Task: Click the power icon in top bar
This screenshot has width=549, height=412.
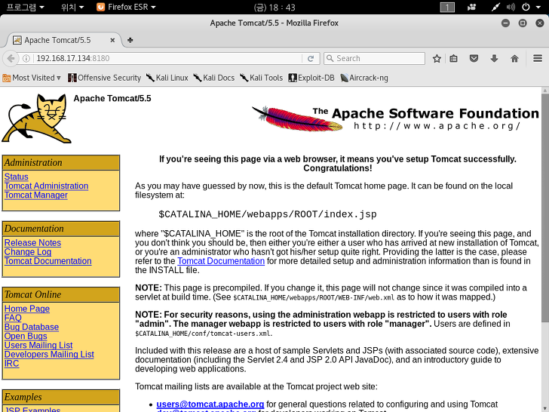Action: 526,7
